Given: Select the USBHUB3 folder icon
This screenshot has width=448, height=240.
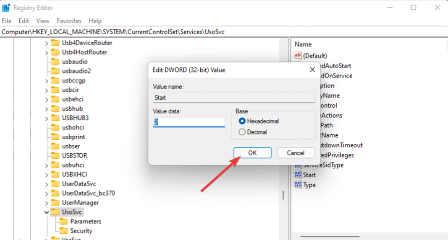Looking at the screenshot, I should 55,118.
